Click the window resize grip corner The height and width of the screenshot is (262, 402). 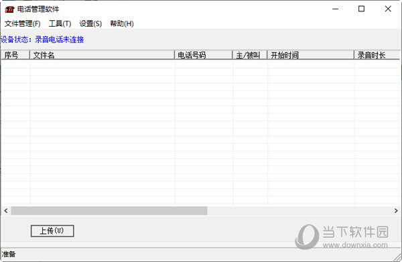397,257
